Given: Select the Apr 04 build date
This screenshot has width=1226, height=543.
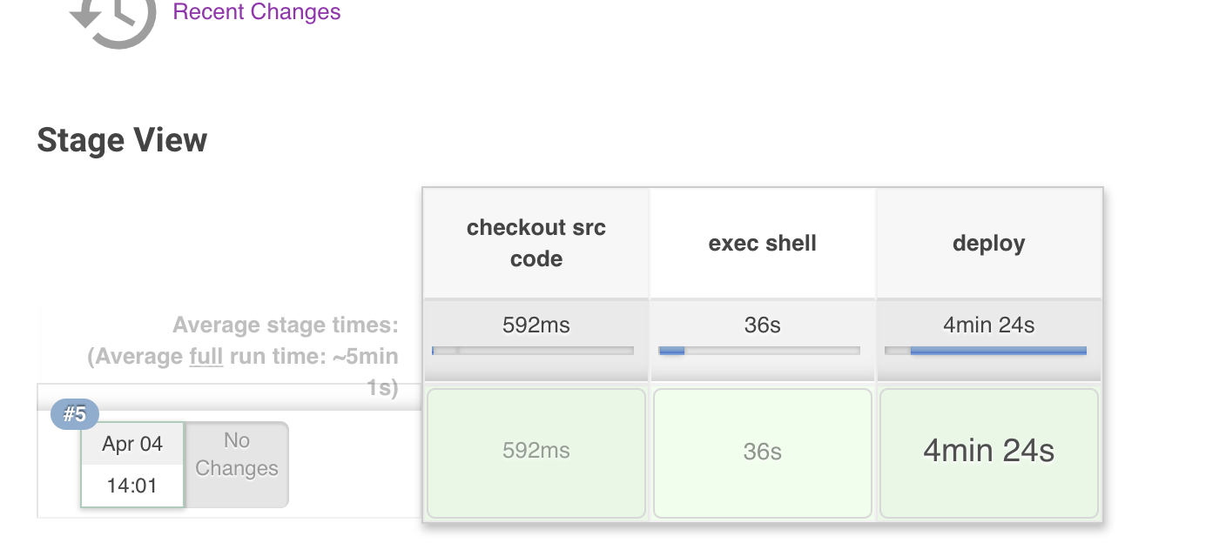Looking at the screenshot, I should click(x=132, y=444).
